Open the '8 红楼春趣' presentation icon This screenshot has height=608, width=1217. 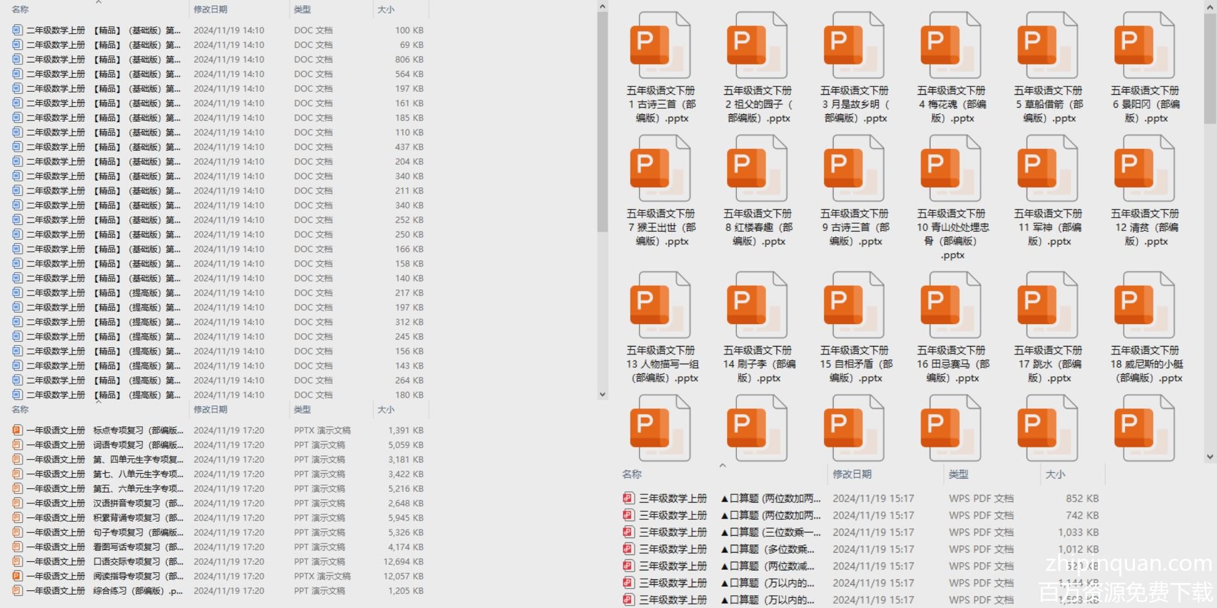point(757,170)
